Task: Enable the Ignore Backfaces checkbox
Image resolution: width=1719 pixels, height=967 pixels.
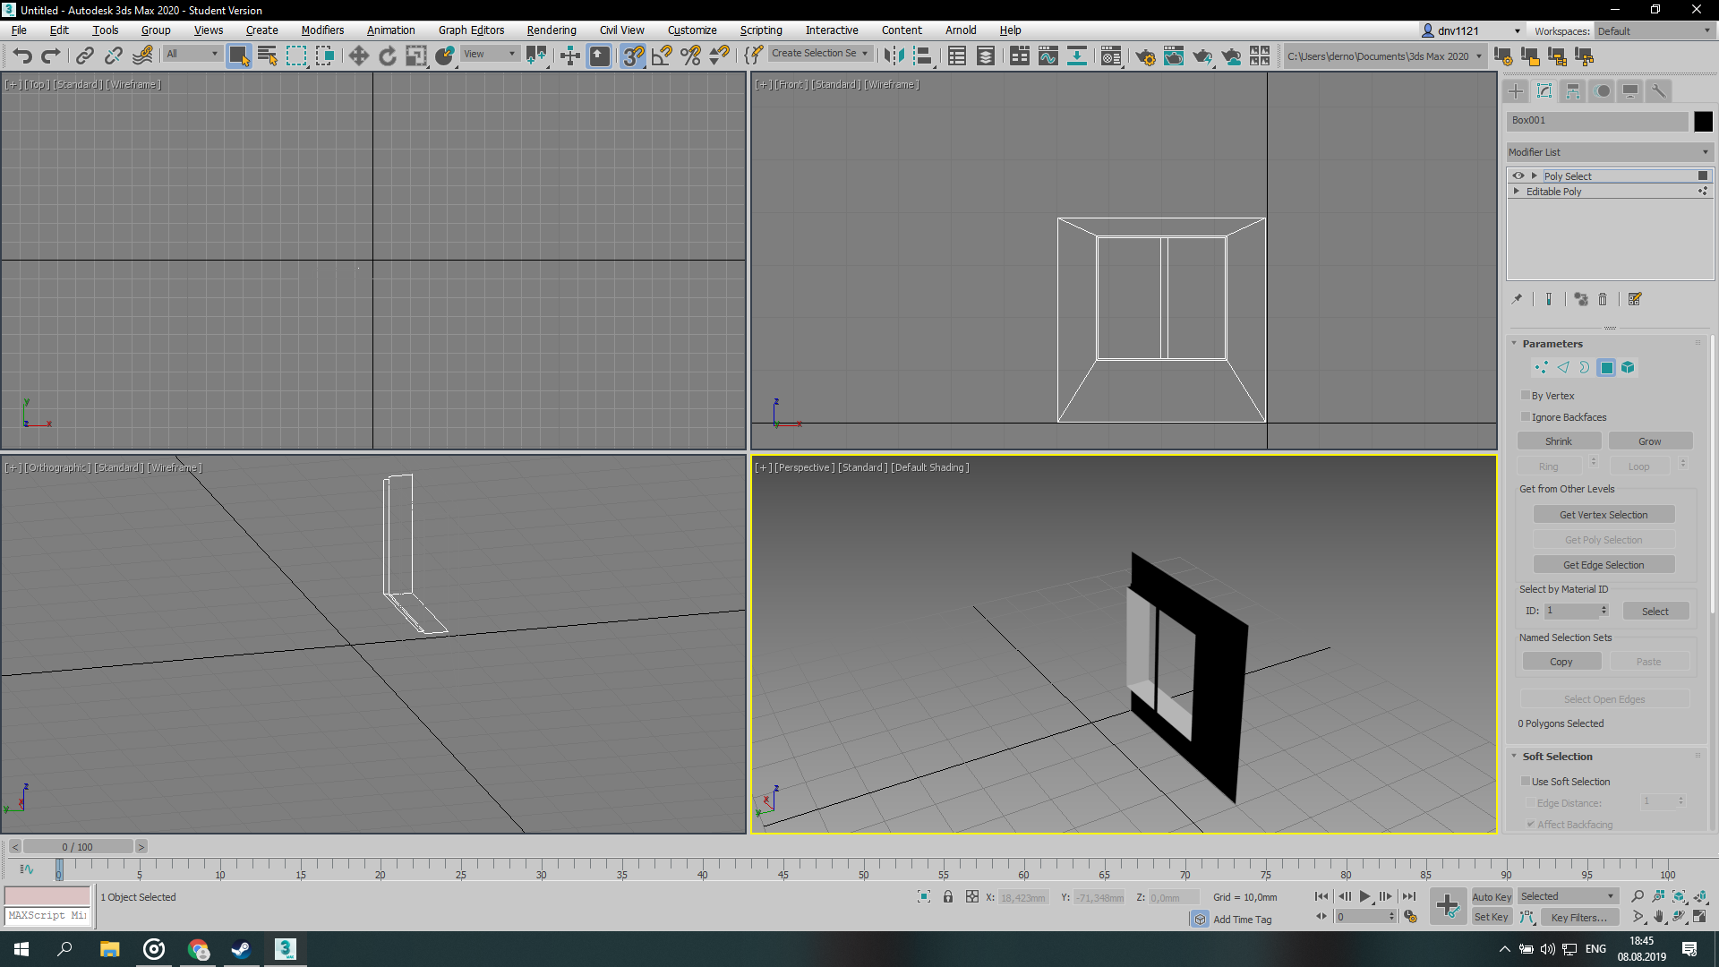Action: pyautogui.click(x=1526, y=416)
